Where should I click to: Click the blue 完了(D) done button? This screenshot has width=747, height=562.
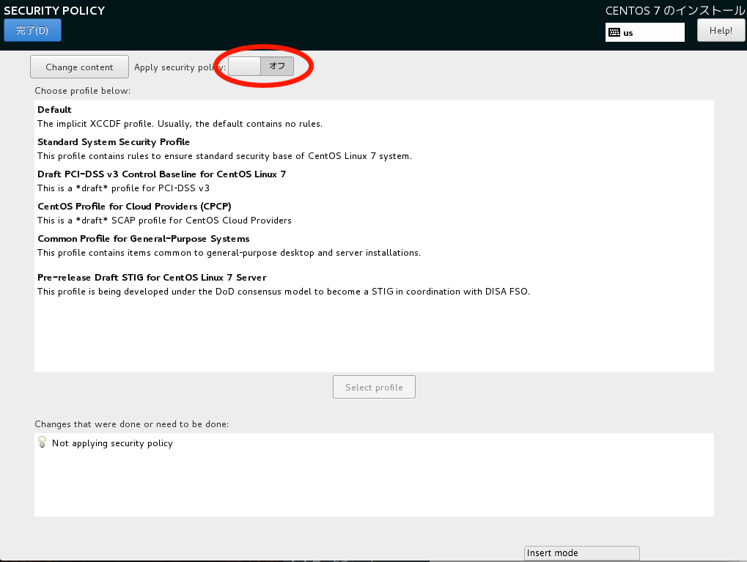click(x=32, y=31)
